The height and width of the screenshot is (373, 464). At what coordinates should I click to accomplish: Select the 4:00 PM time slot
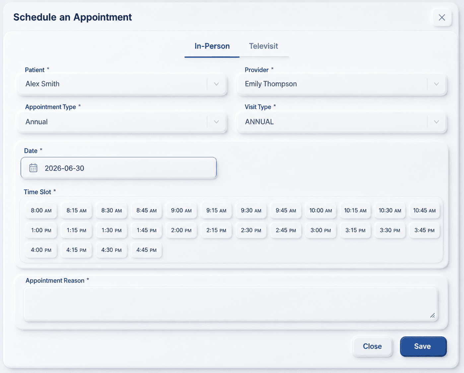(x=41, y=250)
